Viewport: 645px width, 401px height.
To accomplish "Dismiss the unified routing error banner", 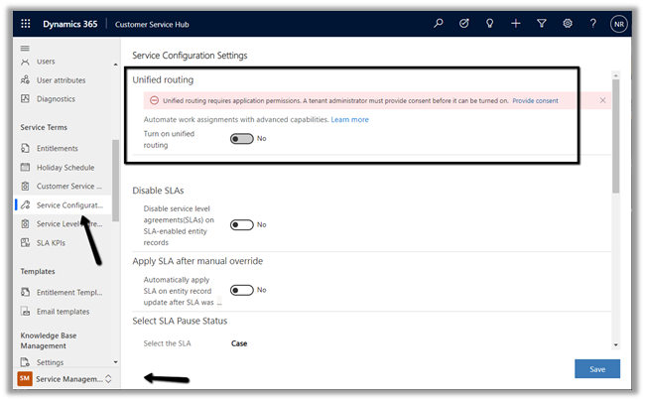I will pyautogui.click(x=602, y=100).
